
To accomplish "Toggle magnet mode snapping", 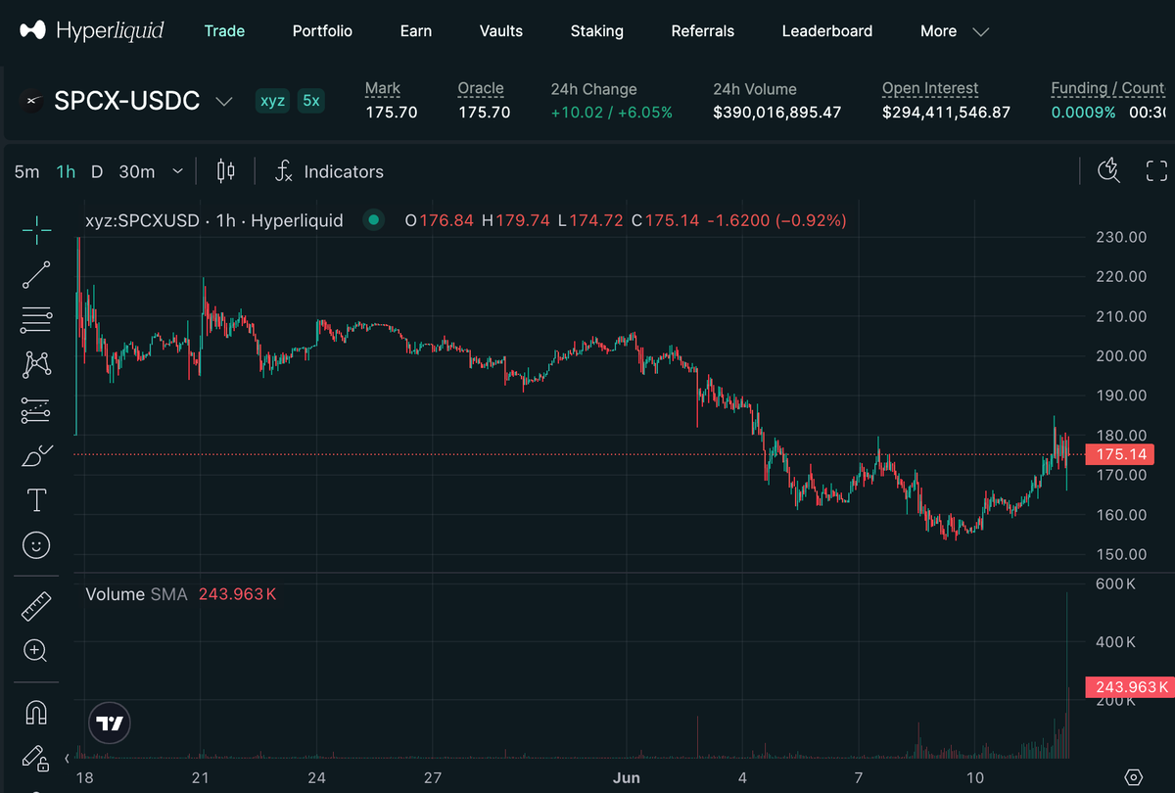I will point(36,712).
